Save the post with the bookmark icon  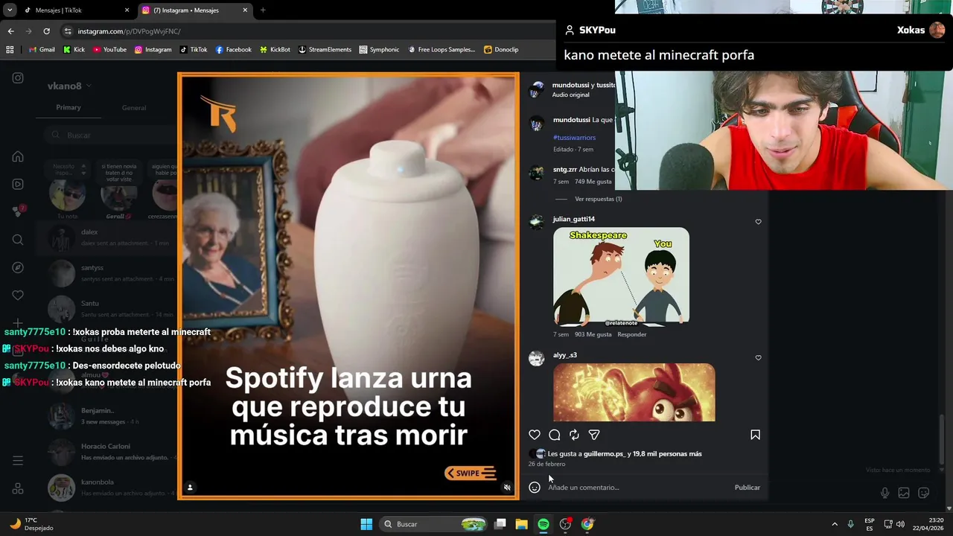[x=755, y=435]
